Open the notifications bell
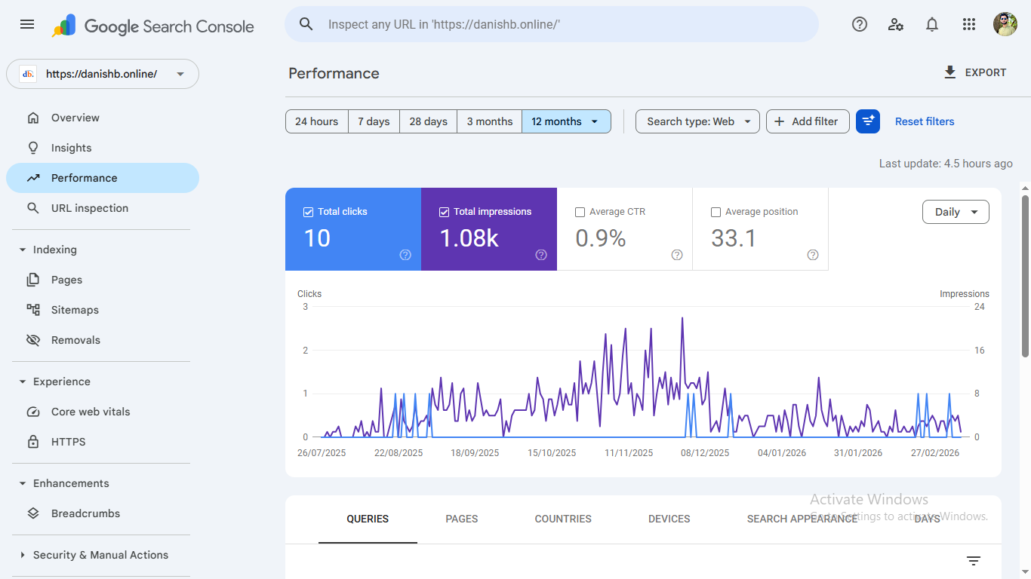This screenshot has height=579, width=1031. point(932,24)
